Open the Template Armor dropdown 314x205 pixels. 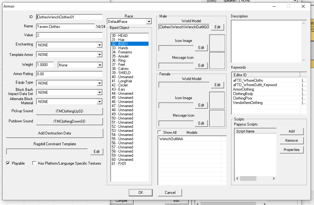tap(69, 54)
